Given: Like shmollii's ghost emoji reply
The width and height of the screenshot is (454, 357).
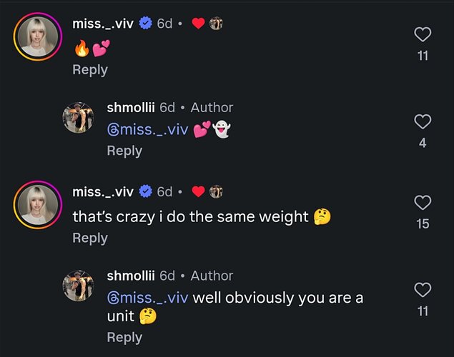Looking at the screenshot, I should coord(423,121).
